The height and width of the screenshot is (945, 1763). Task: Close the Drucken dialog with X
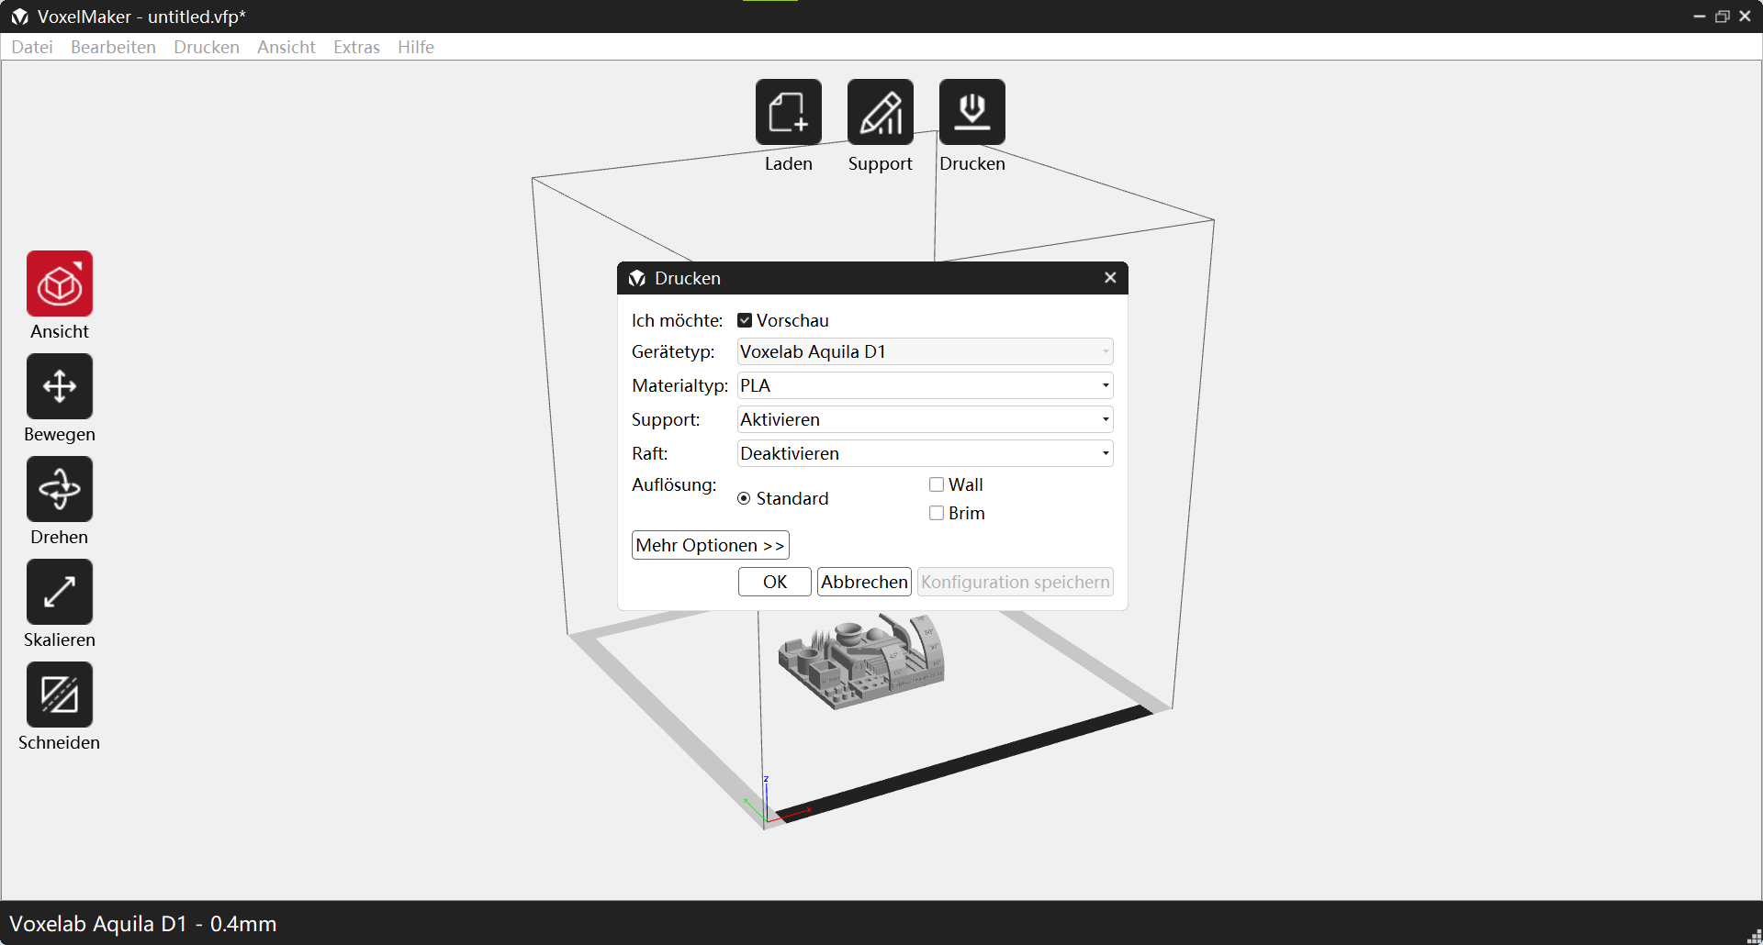(x=1110, y=278)
